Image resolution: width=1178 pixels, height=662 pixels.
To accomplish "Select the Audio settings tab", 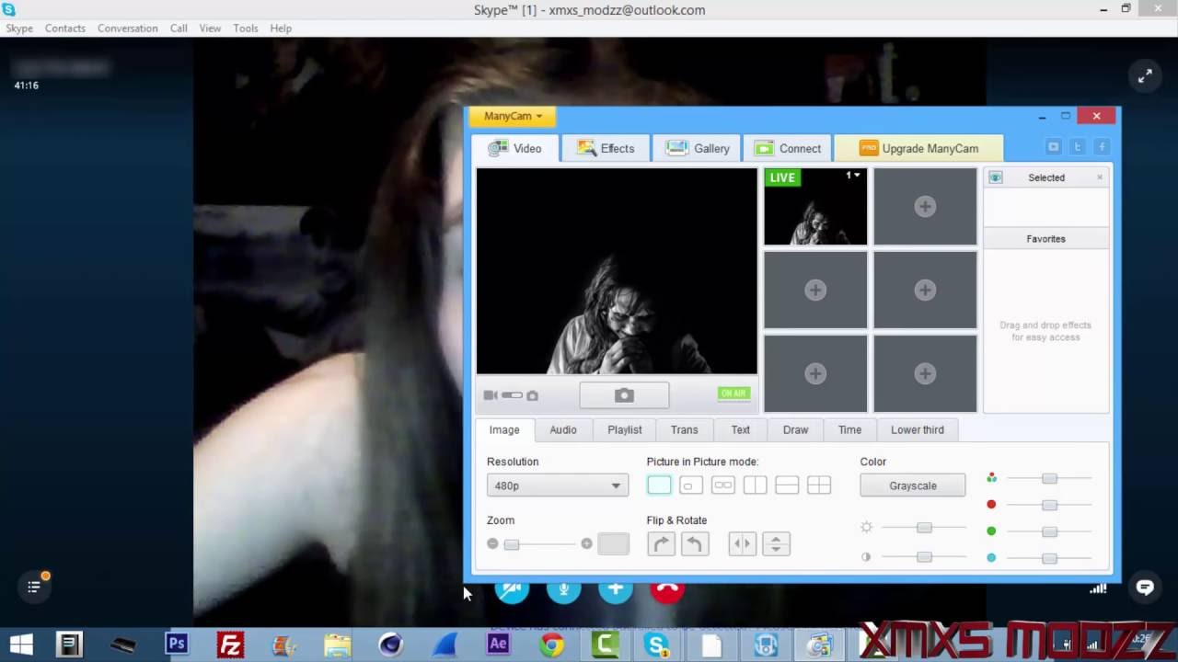I will [x=563, y=429].
